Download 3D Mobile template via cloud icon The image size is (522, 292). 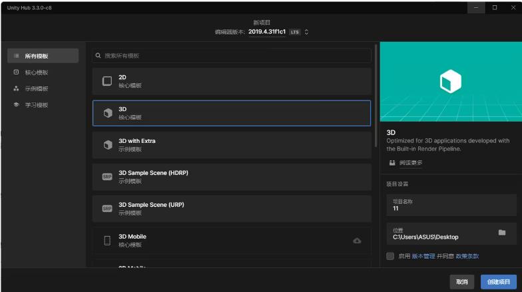pos(357,241)
